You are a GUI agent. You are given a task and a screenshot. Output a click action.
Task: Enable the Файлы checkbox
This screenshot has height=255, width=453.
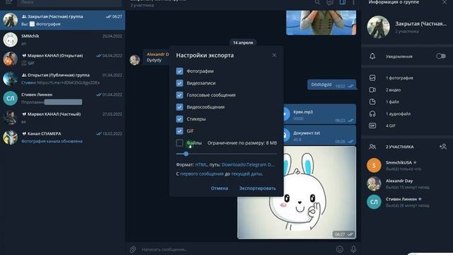click(x=179, y=143)
